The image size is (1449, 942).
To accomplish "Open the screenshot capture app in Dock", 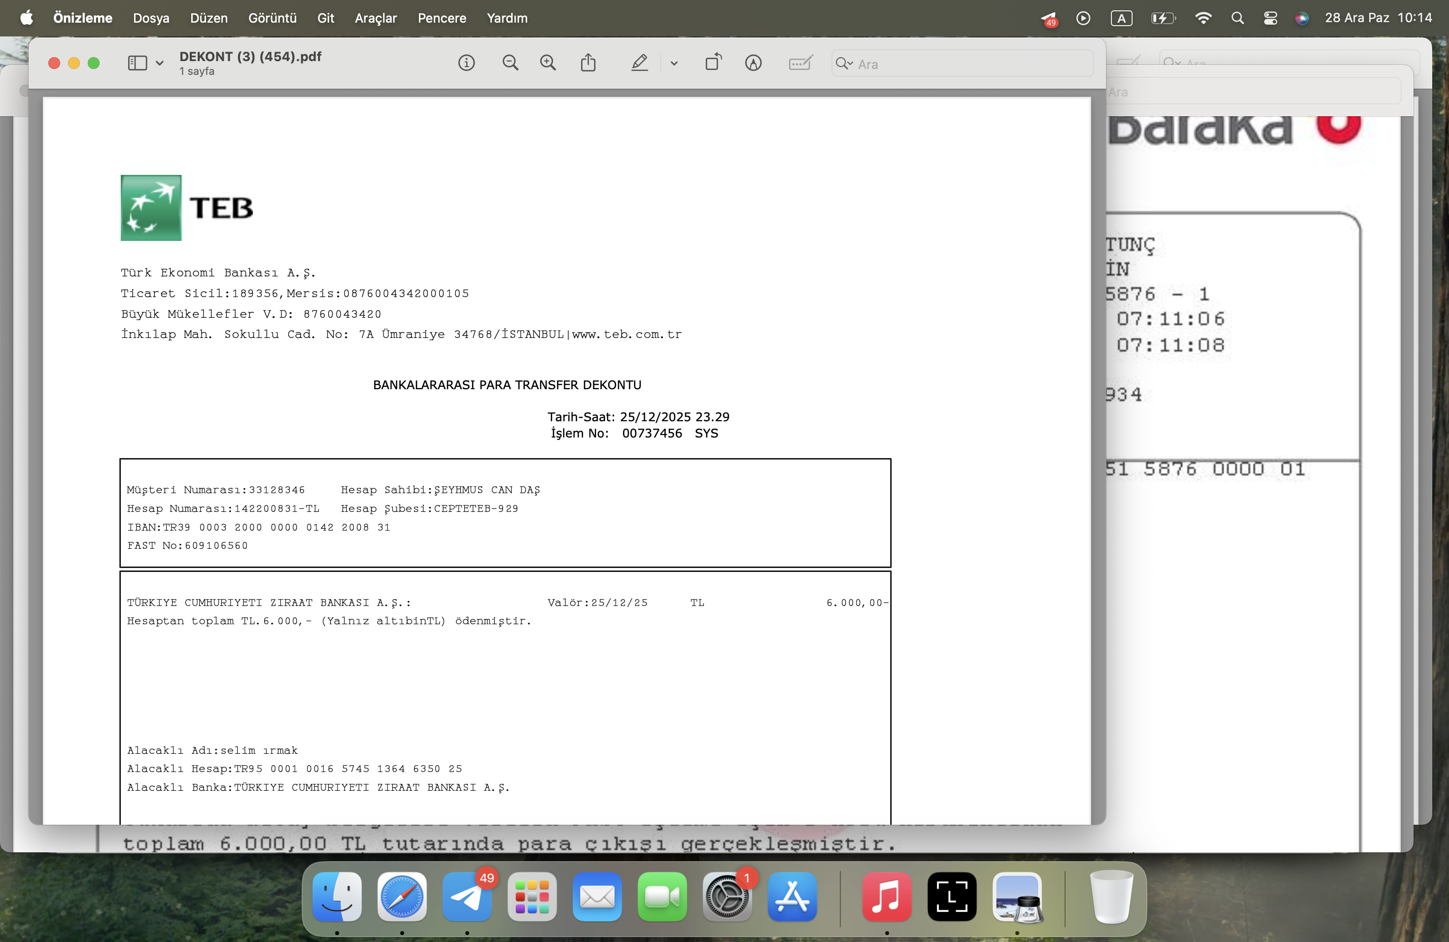I will (x=952, y=896).
